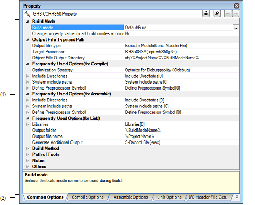Click the hammer icon beside GHS CCRH850 Property

(27, 14)
